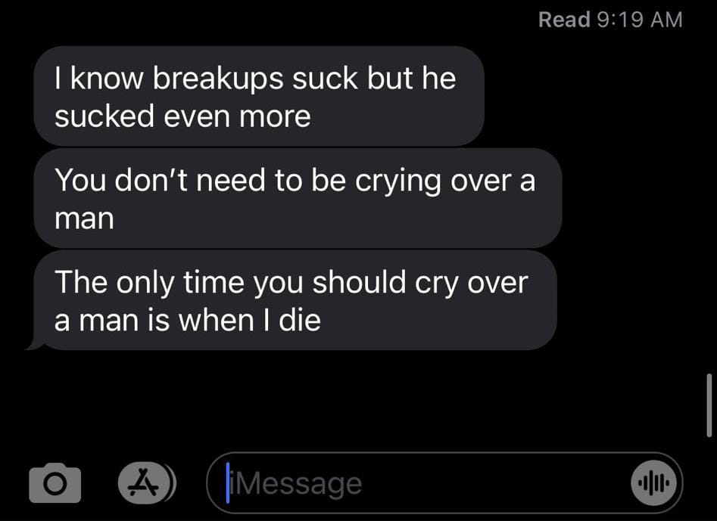Focus the iMessage text input field
The image size is (717, 521).
point(444,483)
